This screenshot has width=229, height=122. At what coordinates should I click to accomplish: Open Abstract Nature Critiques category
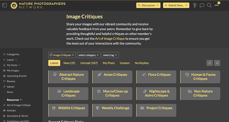[68, 77]
